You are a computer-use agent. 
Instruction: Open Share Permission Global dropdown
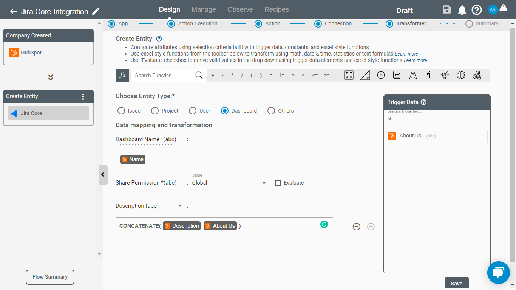230,183
